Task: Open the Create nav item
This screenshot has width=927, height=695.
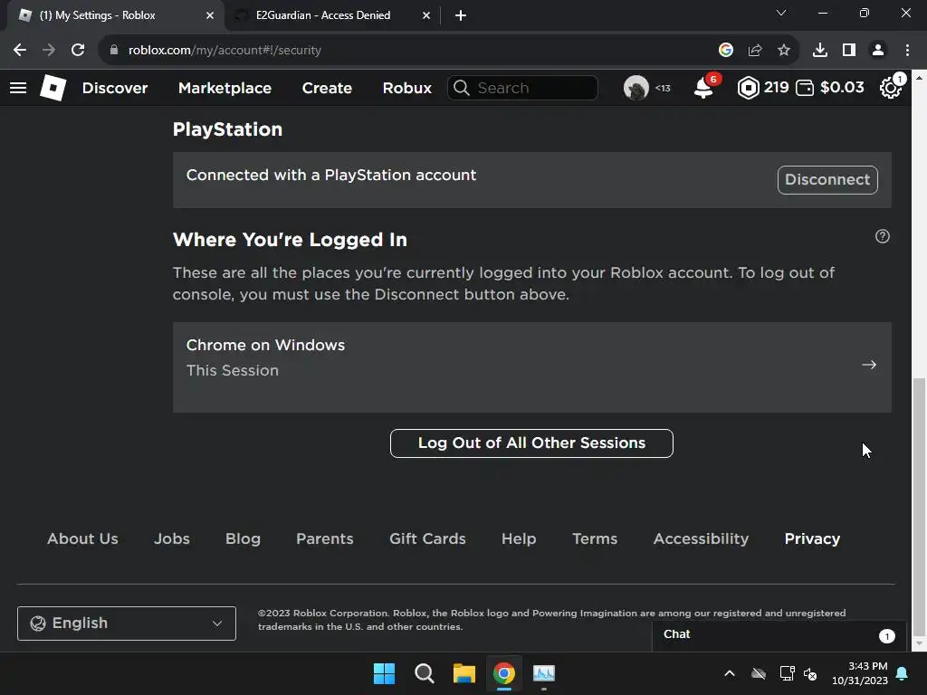Action: click(x=327, y=88)
